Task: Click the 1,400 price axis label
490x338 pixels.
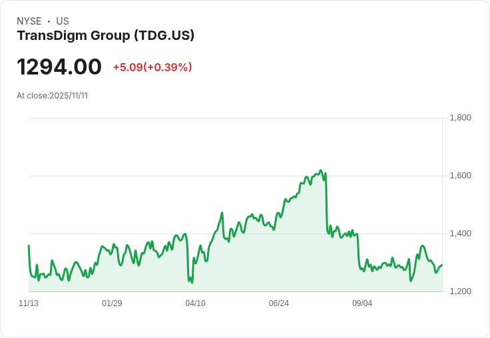Action: pyautogui.click(x=460, y=234)
